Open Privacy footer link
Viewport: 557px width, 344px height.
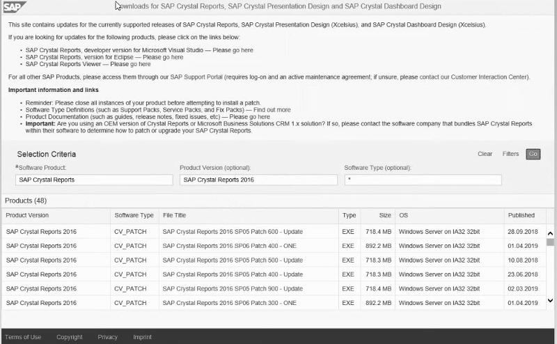[x=108, y=337]
